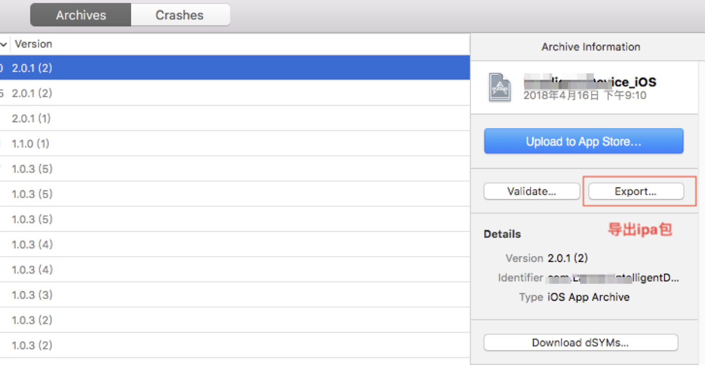Viewport: 705px width, 365px height.
Task: Select the 2.0.1 (1) archive row
Action: pyautogui.click(x=235, y=118)
